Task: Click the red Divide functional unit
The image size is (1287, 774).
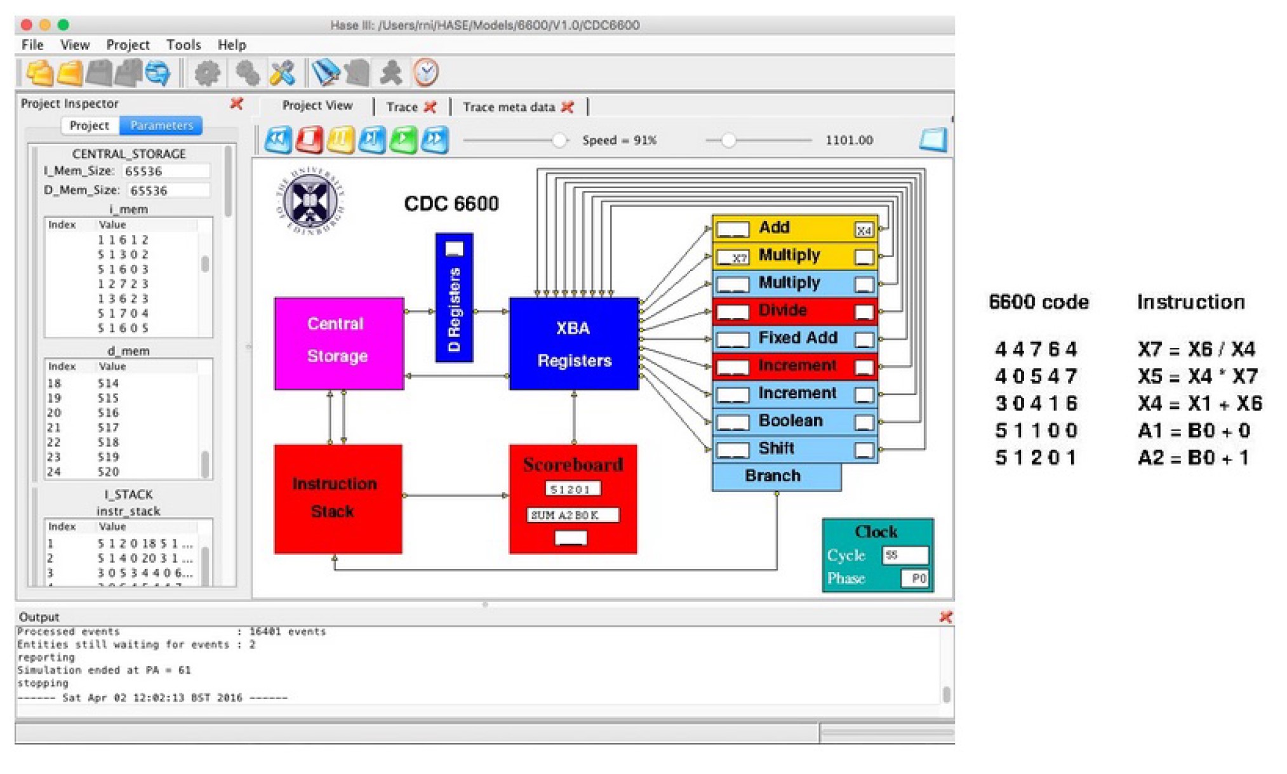Action: (x=795, y=311)
